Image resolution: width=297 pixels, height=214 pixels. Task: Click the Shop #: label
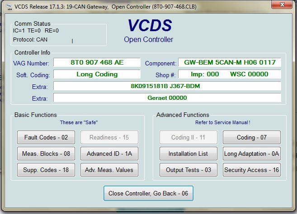[165, 75]
